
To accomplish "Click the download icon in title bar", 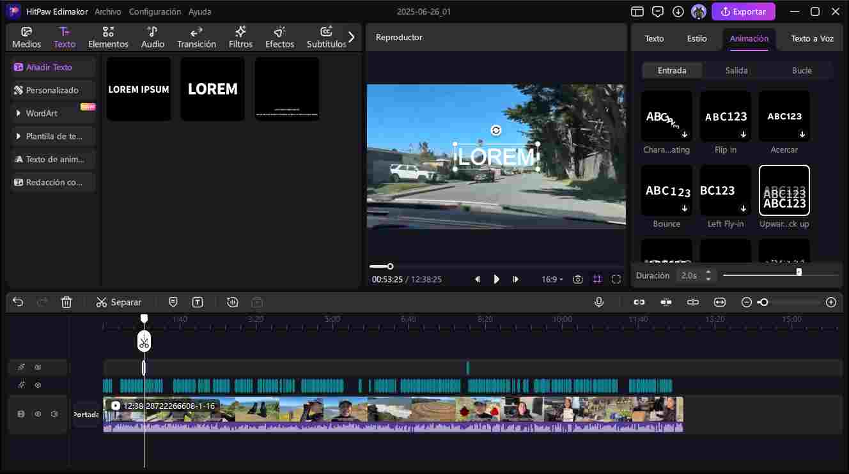I will [678, 11].
